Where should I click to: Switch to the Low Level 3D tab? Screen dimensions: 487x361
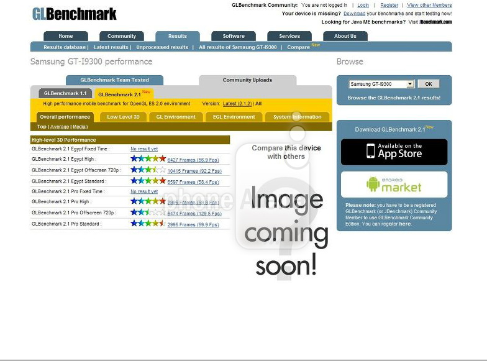pyautogui.click(x=123, y=117)
